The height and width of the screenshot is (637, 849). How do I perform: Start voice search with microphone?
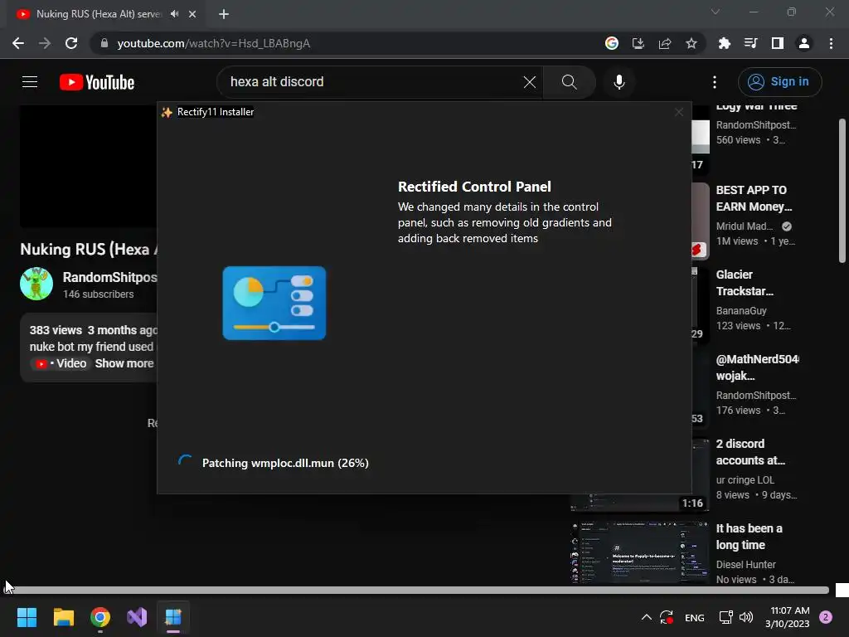619,82
